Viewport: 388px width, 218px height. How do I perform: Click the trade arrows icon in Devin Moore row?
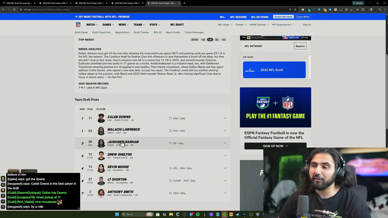[x=171, y=168]
